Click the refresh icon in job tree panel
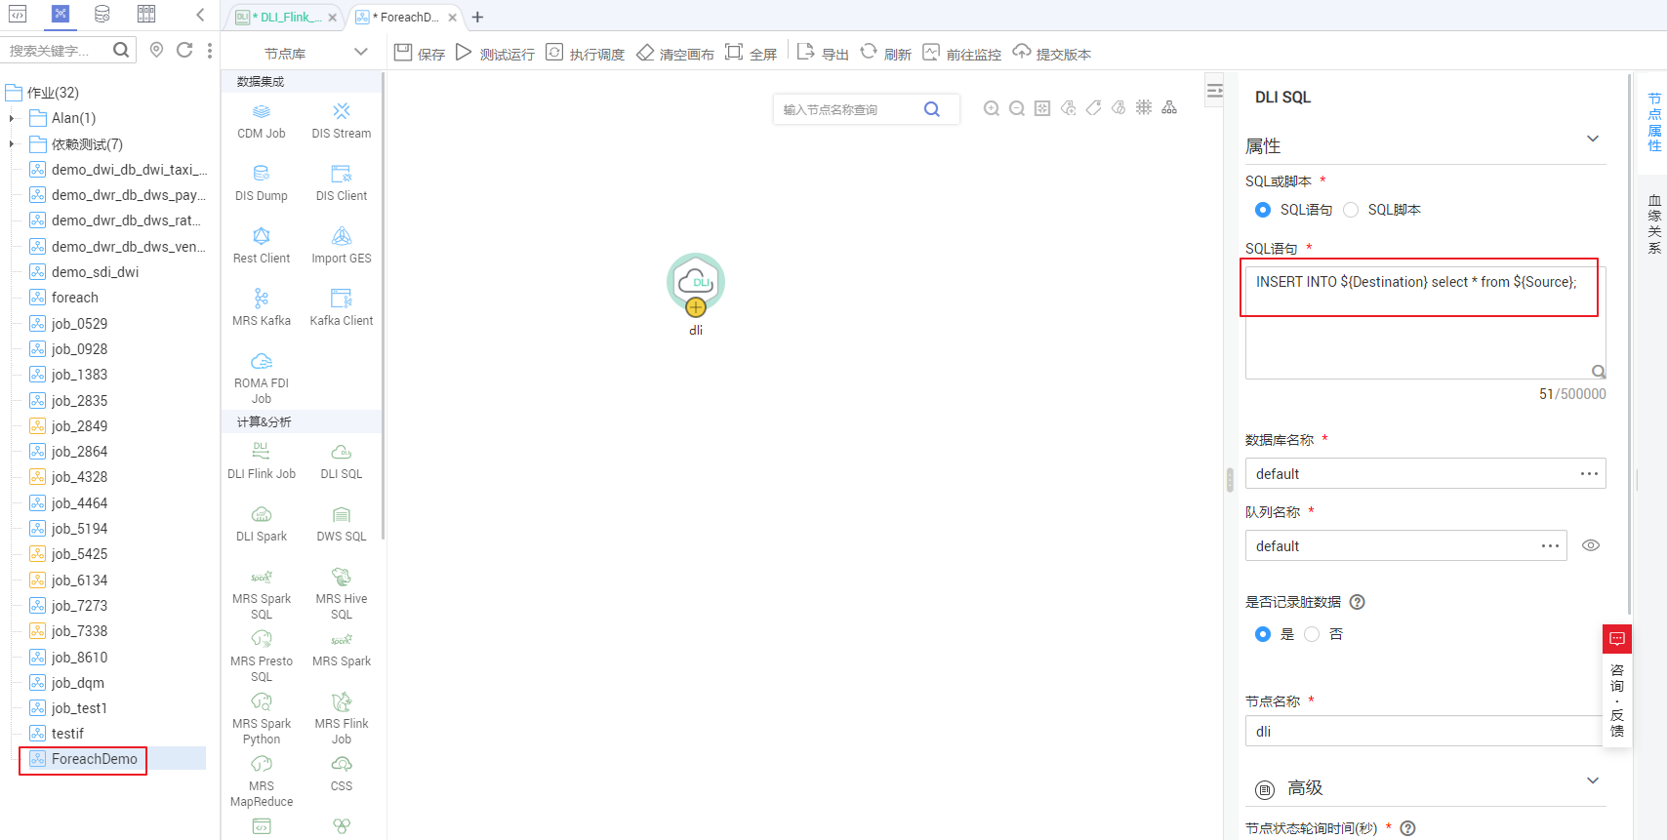Image resolution: width=1667 pixels, height=840 pixels. tap(184, 50)
